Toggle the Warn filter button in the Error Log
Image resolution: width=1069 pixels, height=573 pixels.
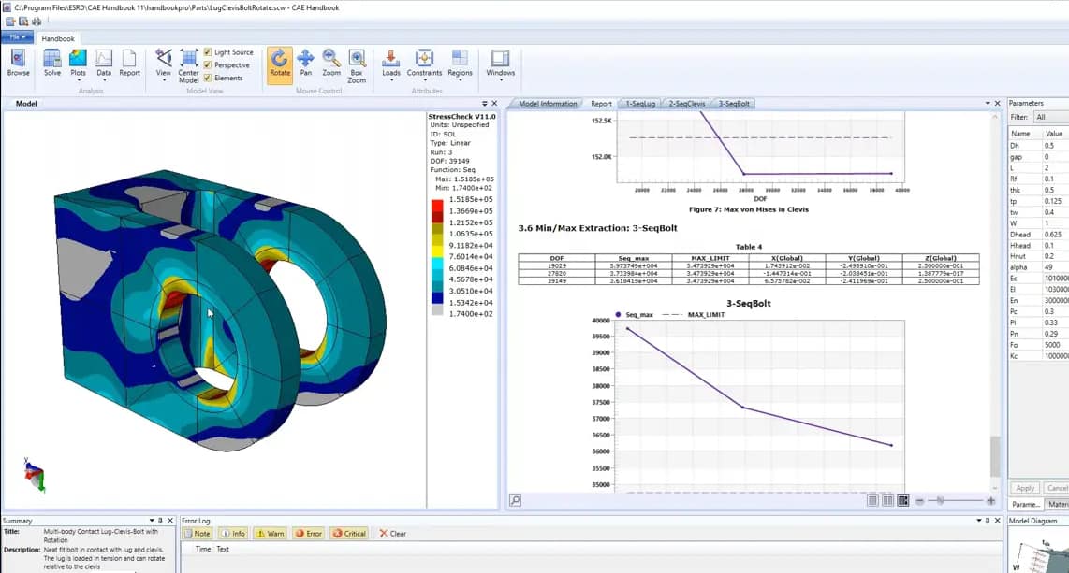tap(270, 534)
